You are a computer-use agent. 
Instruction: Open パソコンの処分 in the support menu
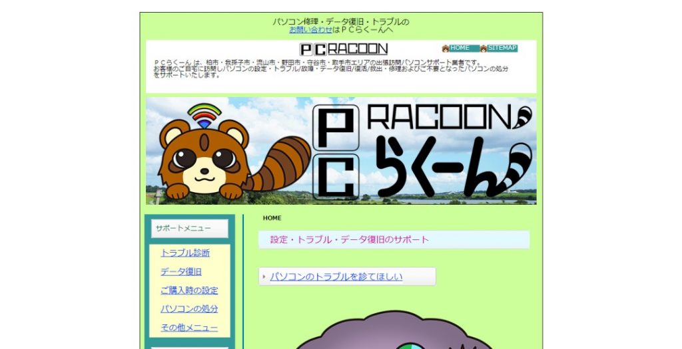coord(189,309)
